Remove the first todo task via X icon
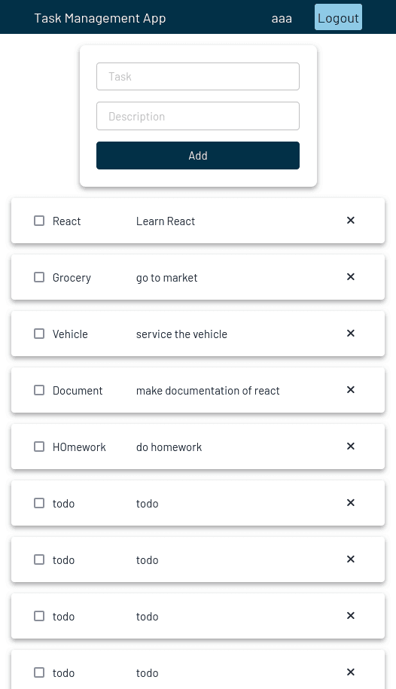 point(350,503)
